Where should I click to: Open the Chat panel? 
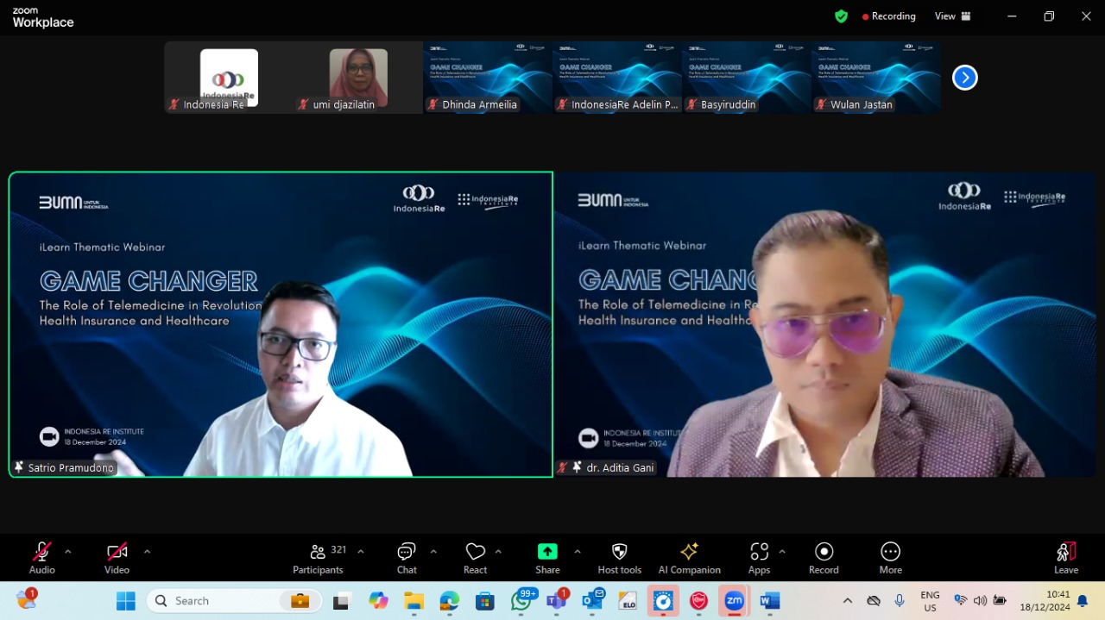coord(407,558)
